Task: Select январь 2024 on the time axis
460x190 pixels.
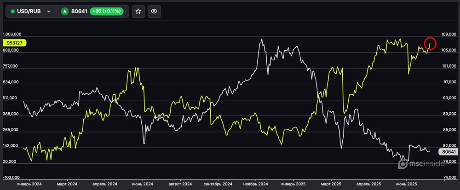Action: tap(29, 183)
